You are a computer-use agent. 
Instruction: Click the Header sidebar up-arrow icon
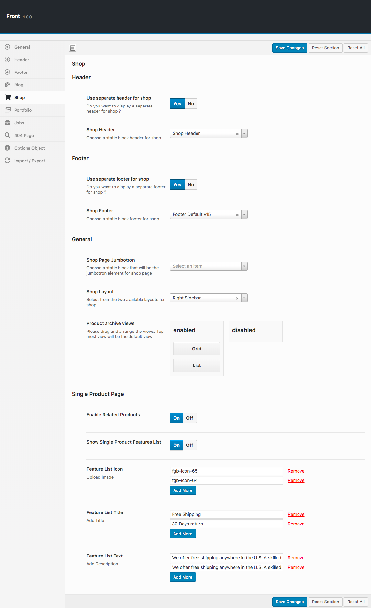click(7, 60)
